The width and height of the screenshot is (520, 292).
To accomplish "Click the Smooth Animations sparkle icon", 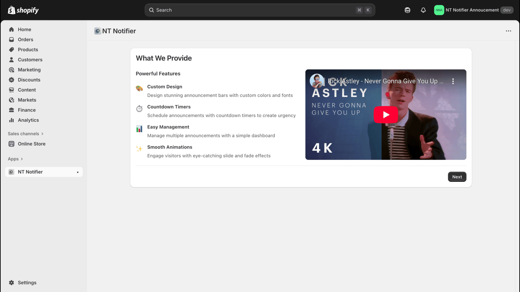I will pyautogui.click(x=139, y=149).
